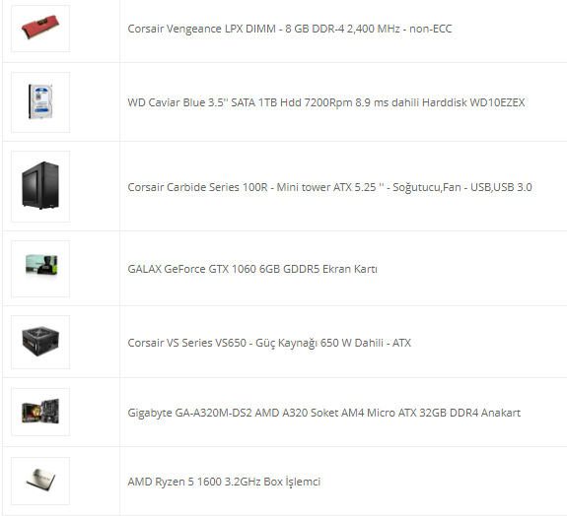
Task: Open Corsair Vengeance LPX DIMM 8 GB link
Action: (x=290, y=29)
